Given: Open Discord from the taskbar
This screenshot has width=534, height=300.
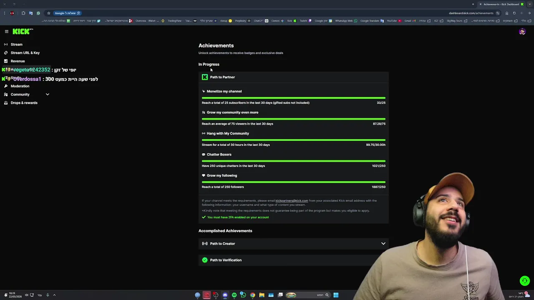Looking at the screenshot, I should [x=225, y=295].
